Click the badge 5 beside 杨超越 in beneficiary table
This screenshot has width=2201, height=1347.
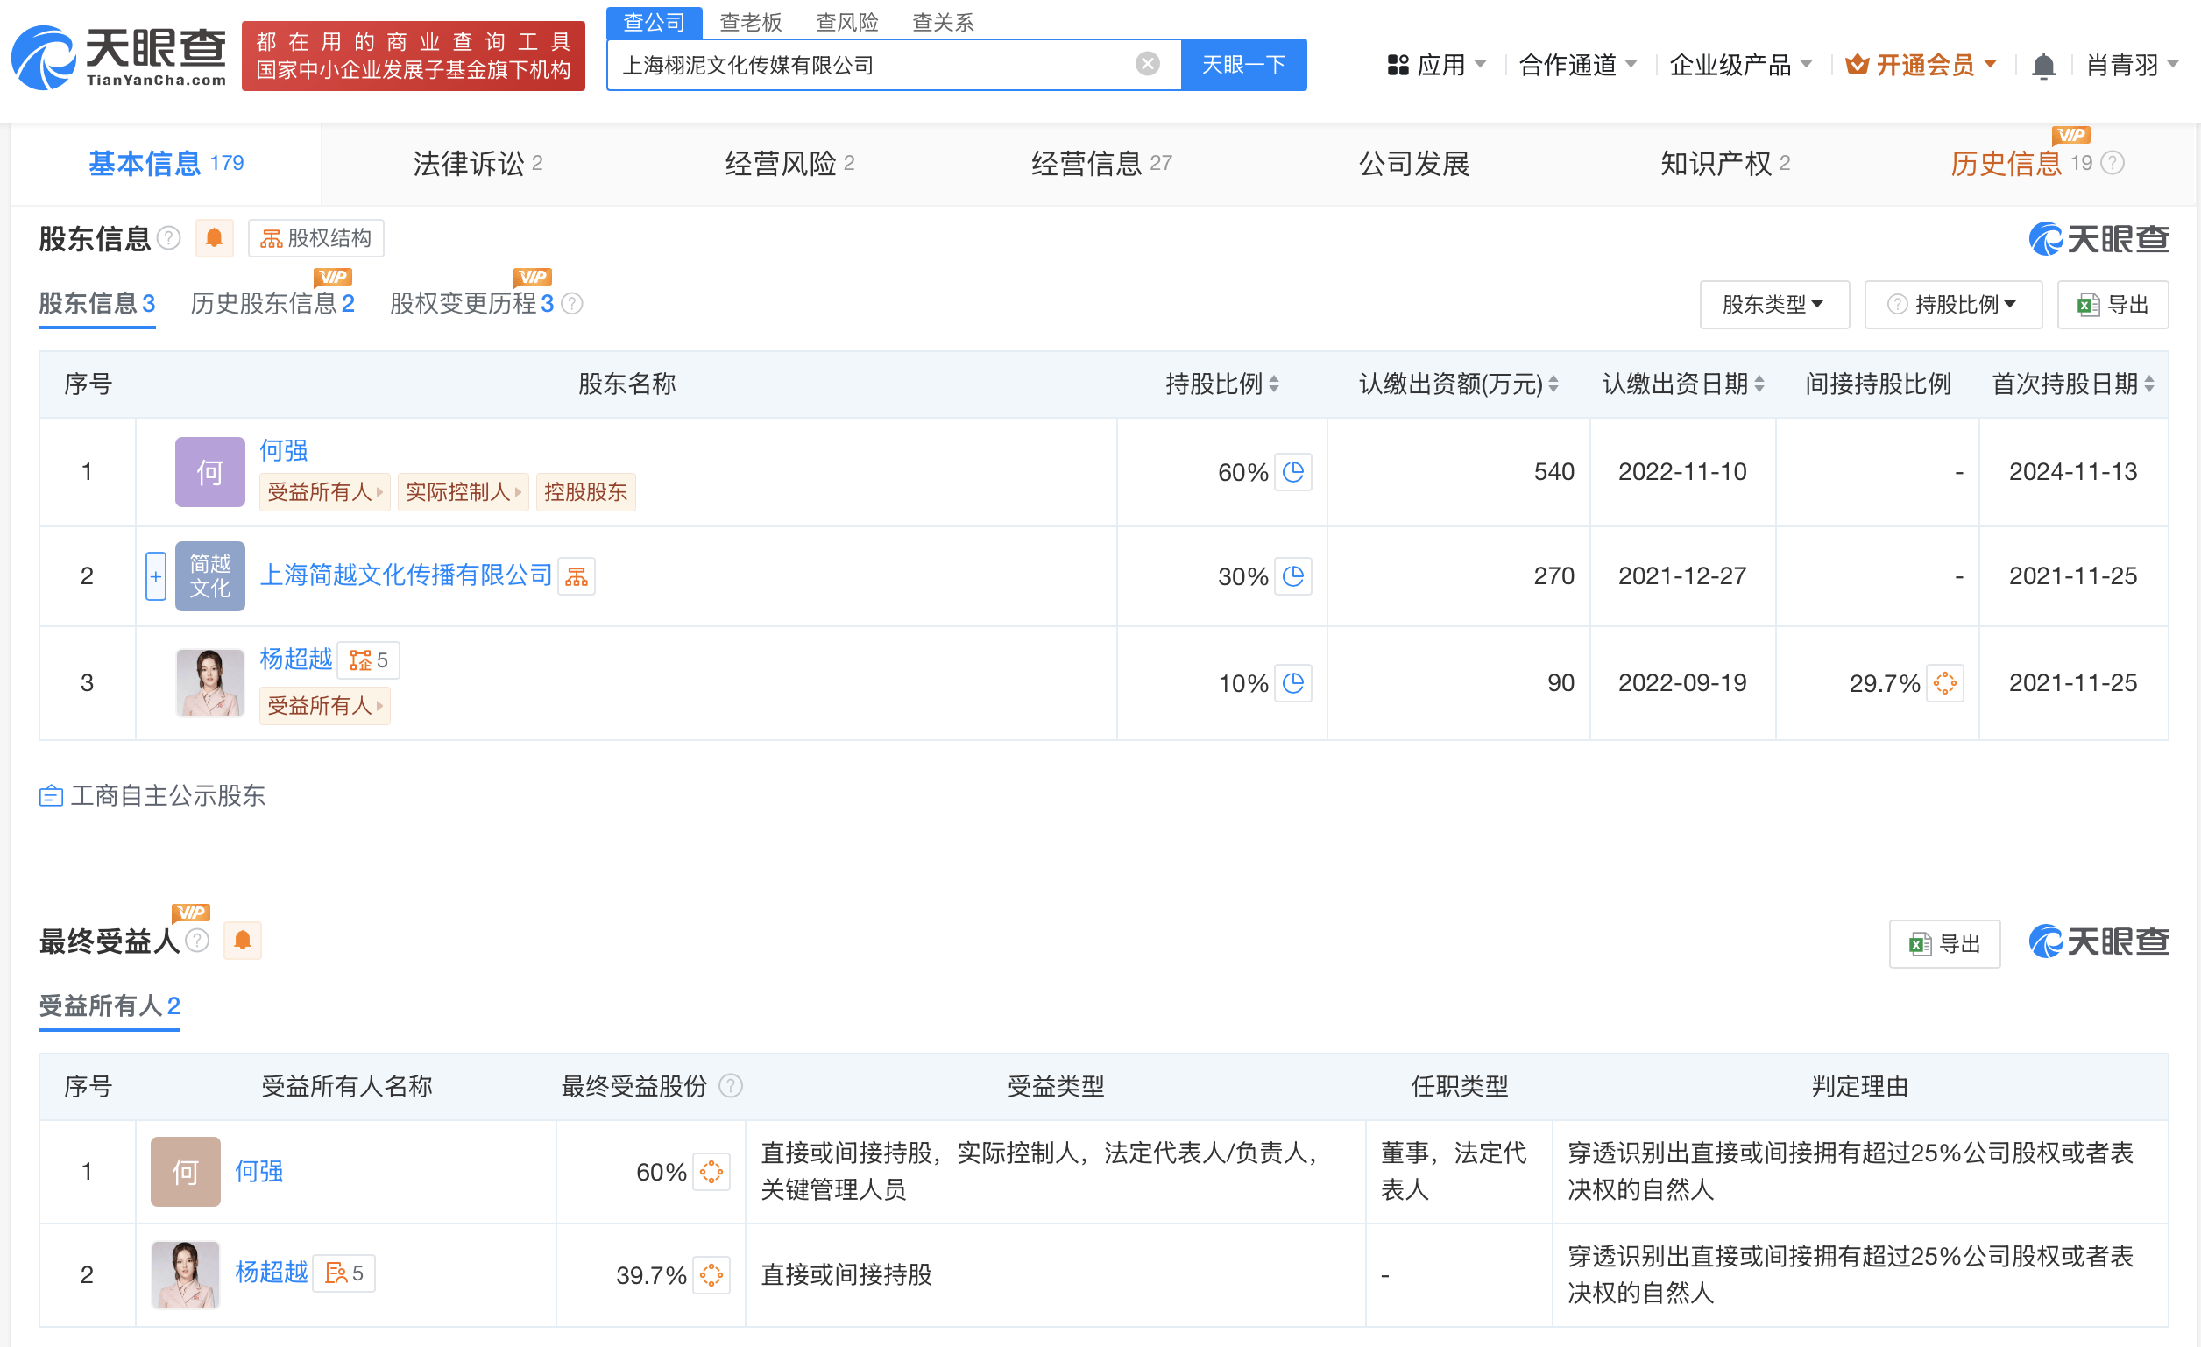(x=343, y=1273)
